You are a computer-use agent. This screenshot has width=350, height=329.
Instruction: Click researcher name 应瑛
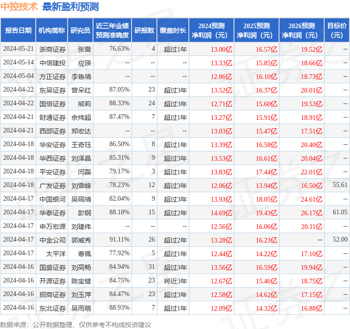[x=85, y=63]
